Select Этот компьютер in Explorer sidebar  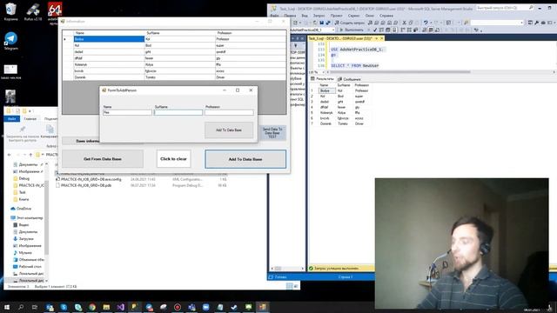pyautogui.click(x=27, y=217)
